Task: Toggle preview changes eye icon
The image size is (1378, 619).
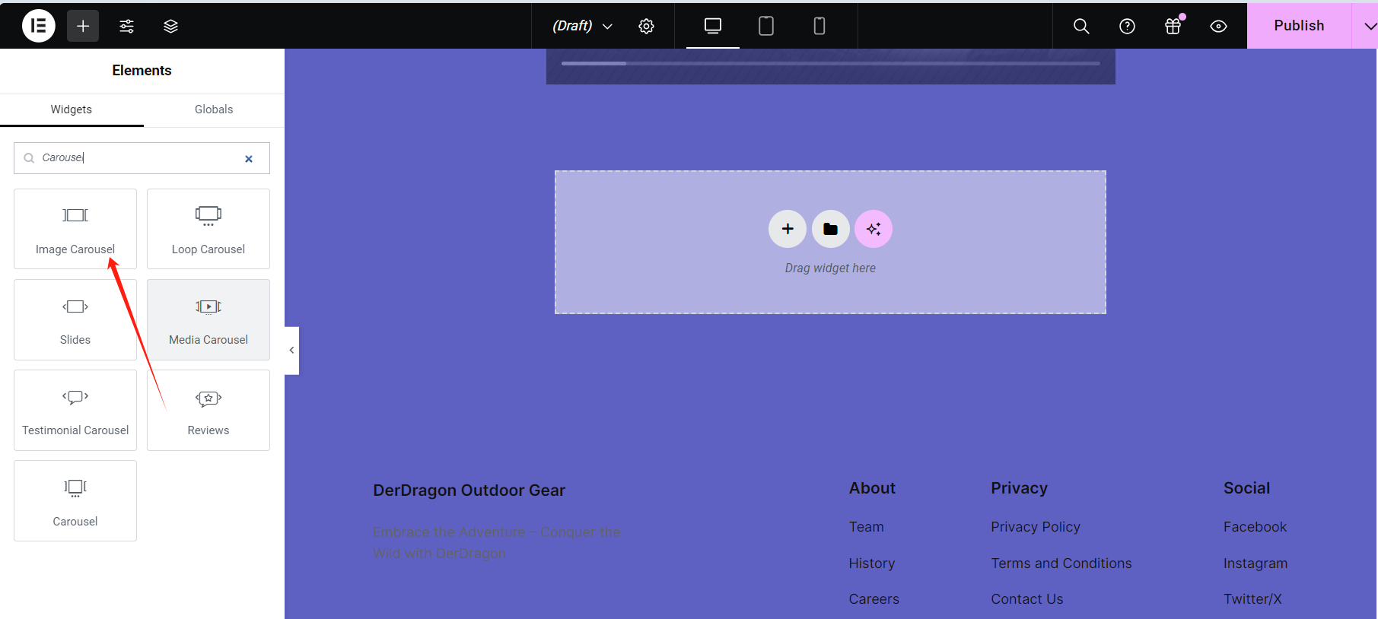Action: pos(1218,26)
